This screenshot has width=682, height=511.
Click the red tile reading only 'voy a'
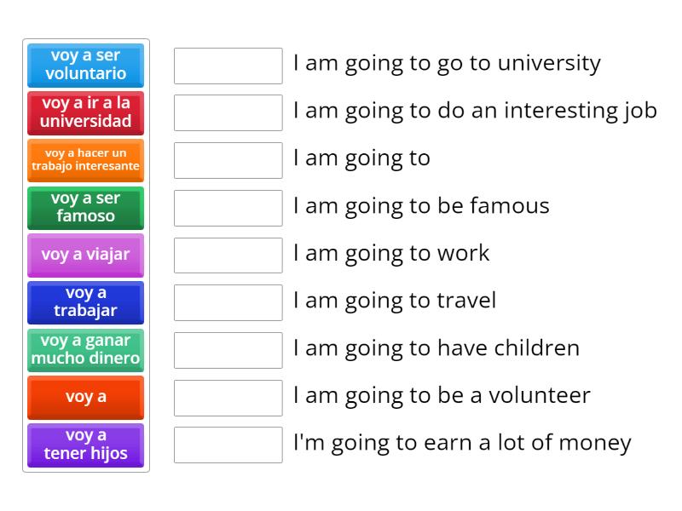tap(85, 397)
